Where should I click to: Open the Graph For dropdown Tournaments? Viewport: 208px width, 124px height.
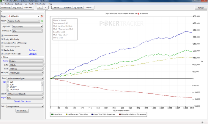point(27,27)
